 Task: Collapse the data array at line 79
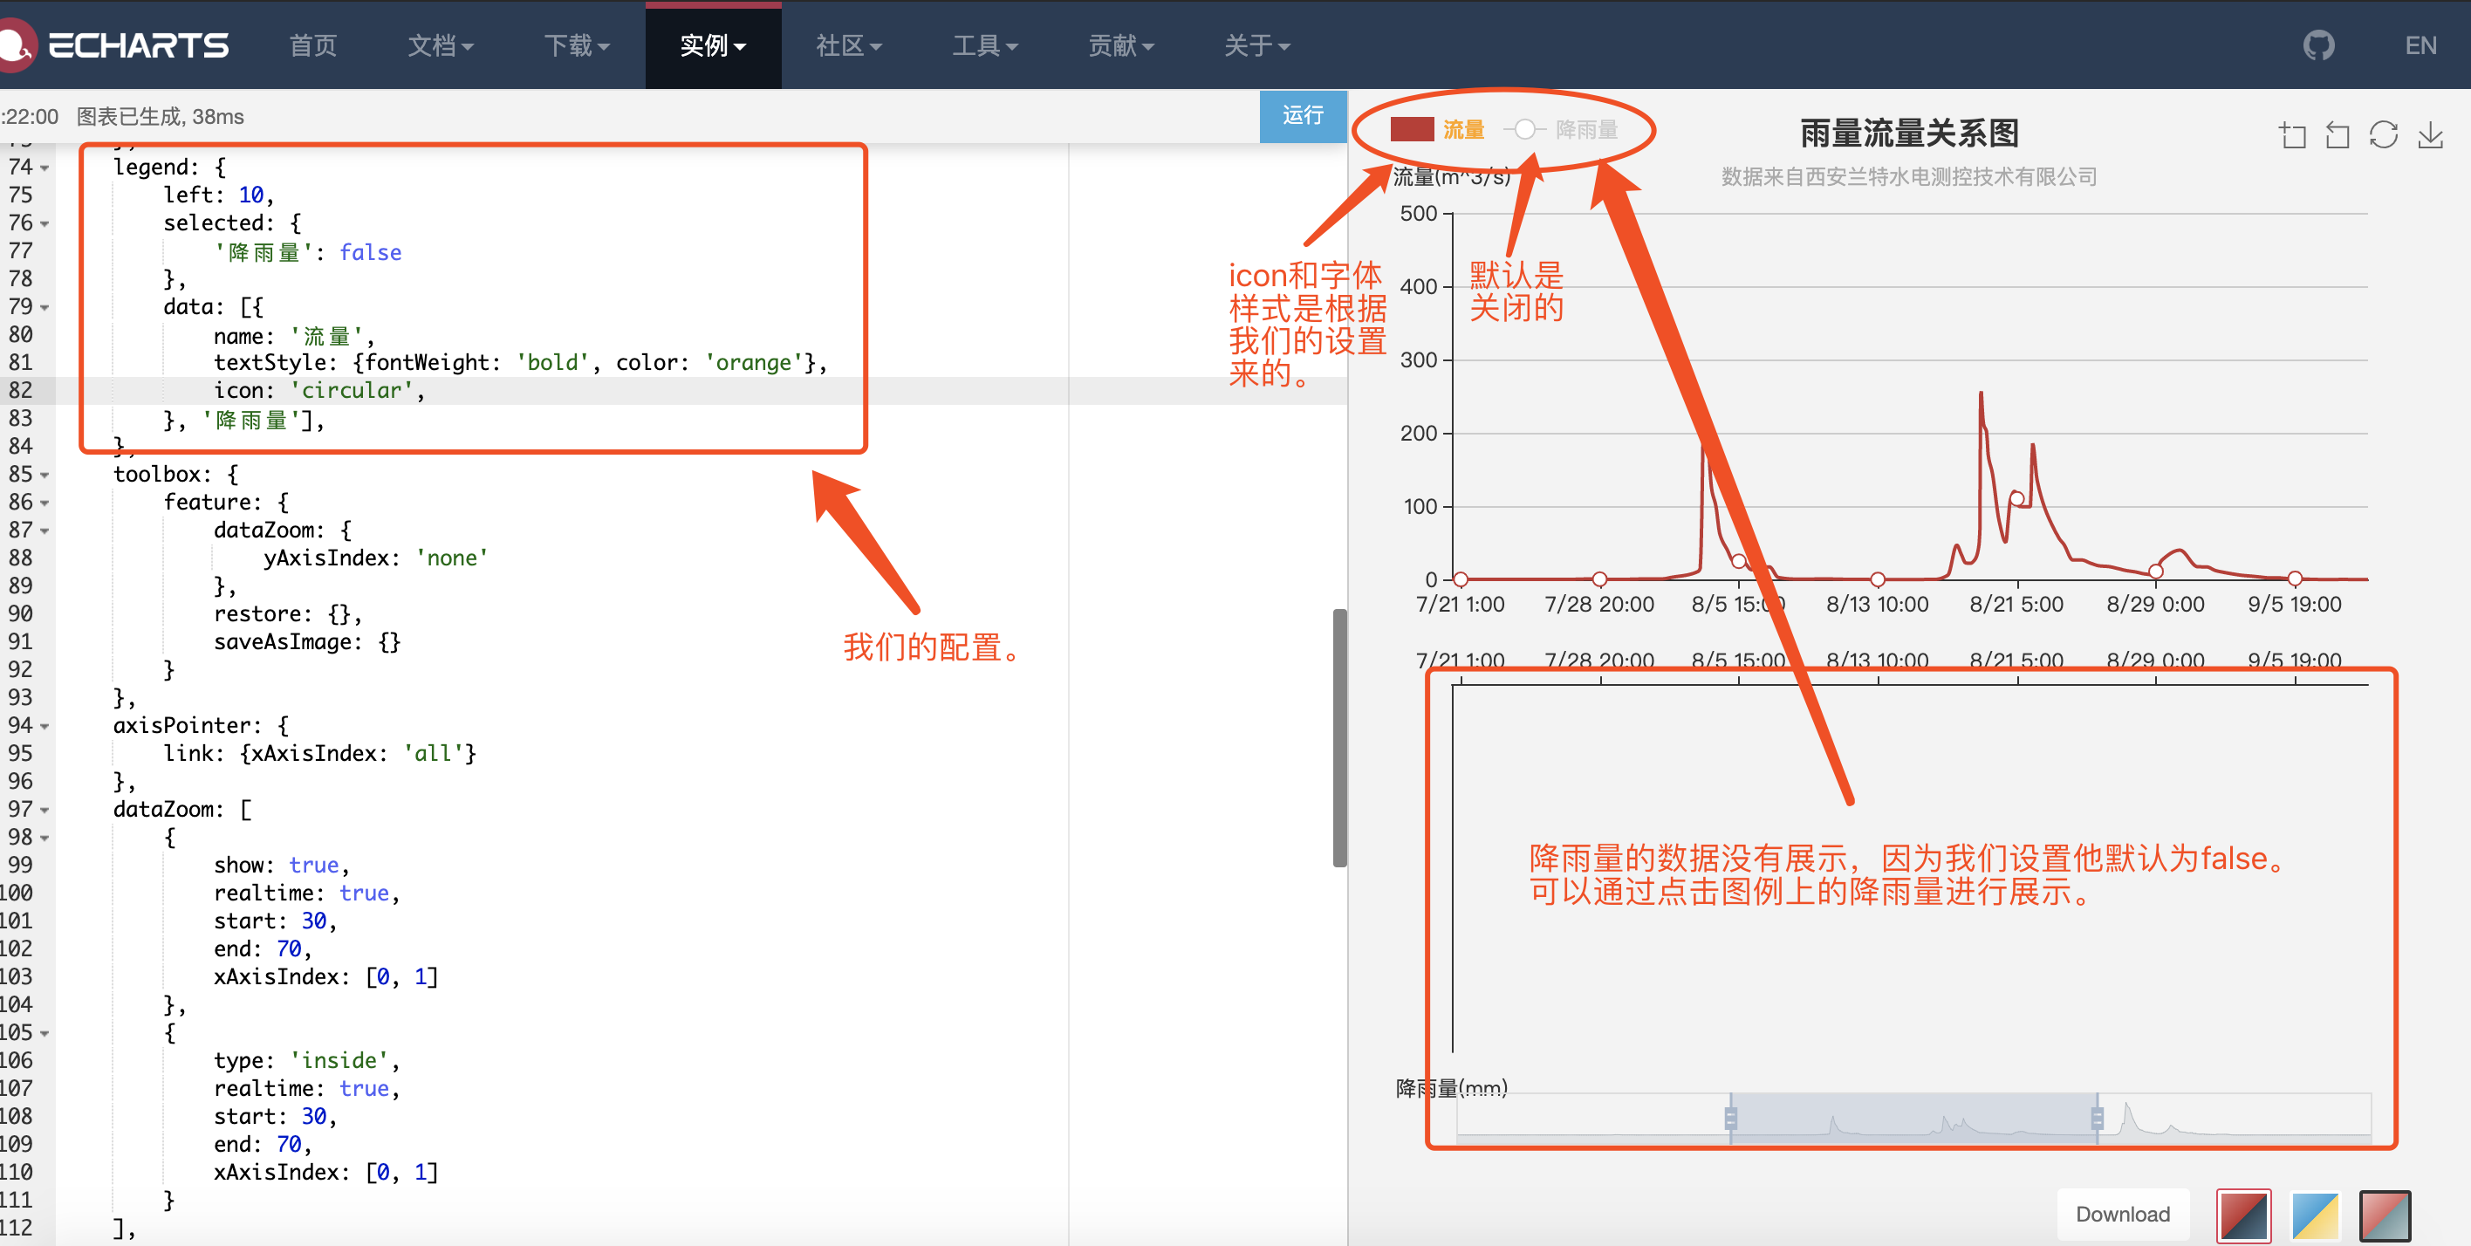(x=44, y=307)
